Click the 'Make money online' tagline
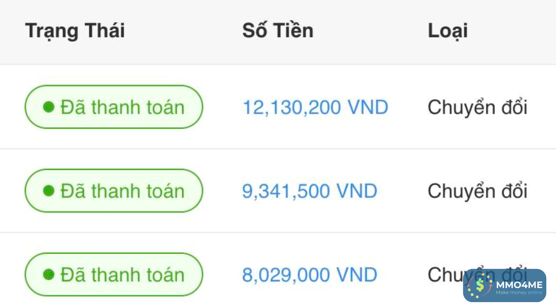 coord(519,293)
